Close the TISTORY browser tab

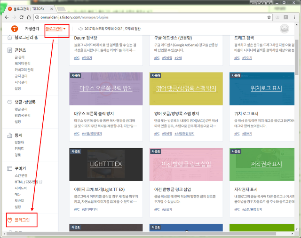pyautogui.click(x=51, y=9)
